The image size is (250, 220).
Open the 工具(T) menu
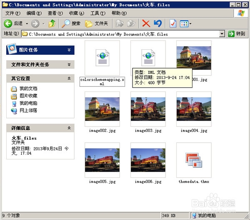pyautogui.click(x=98, y=13)
